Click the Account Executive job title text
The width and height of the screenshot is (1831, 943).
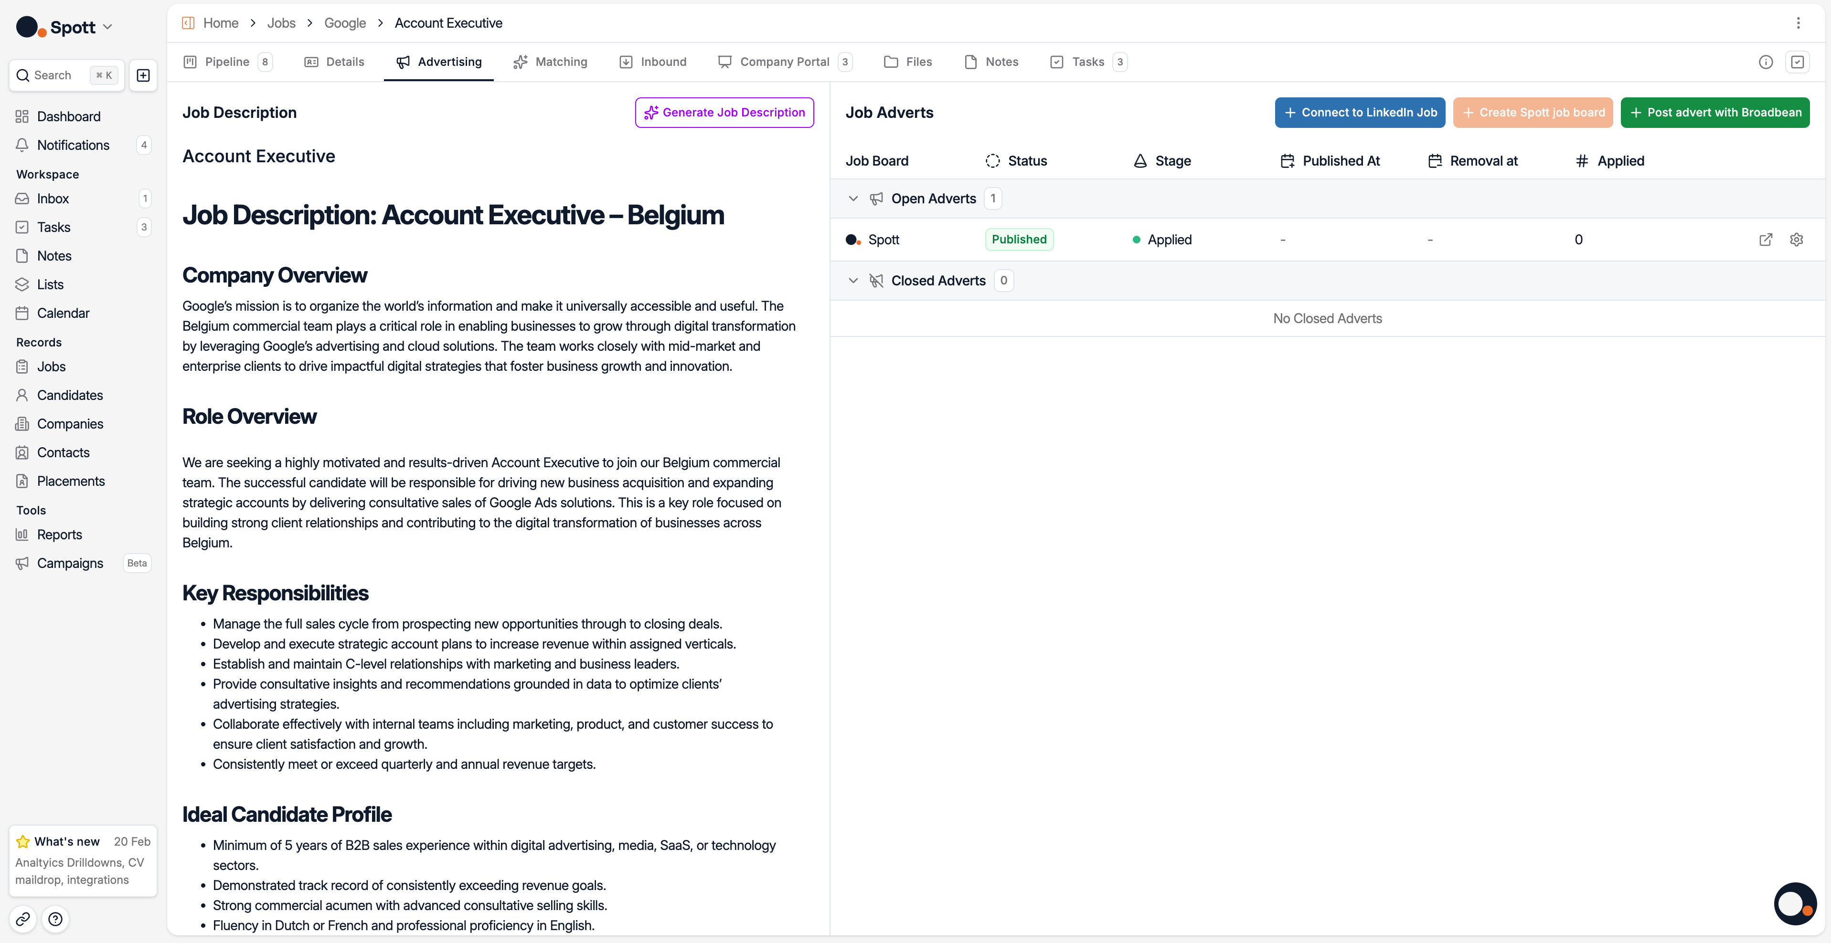pyautogui.click(x=259, y=156)
